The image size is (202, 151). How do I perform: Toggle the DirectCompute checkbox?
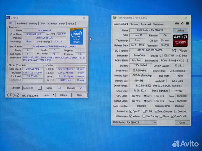point(156,111)
